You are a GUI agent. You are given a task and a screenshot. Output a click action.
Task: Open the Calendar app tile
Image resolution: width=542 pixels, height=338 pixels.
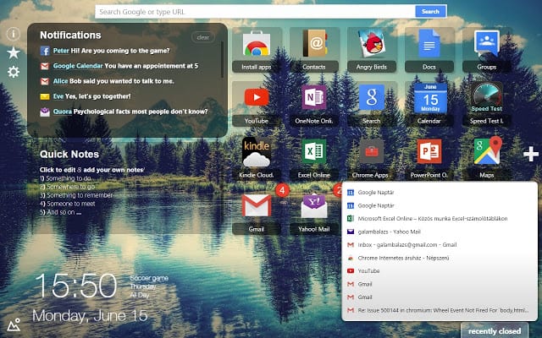pos(429,104)
